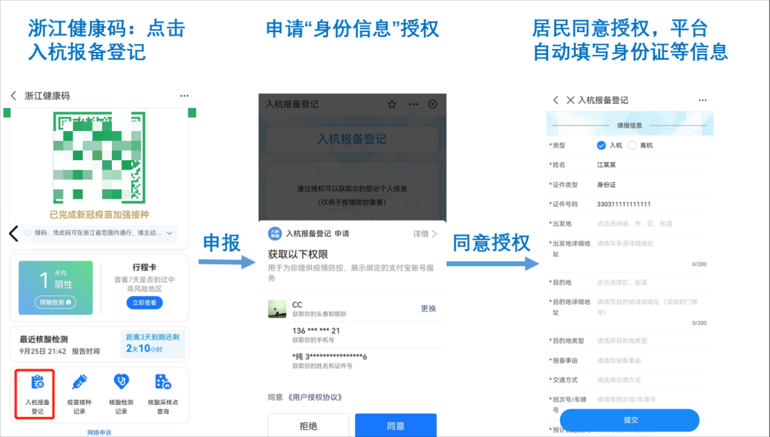Open 核酸采样点查询 icon
This screenshot has width=770, height=437.
[x=163, y=394]
